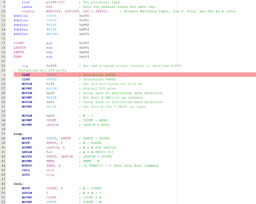Select the GOTO Loop instruction
This screenshot has height=204, width=256.
37,175
